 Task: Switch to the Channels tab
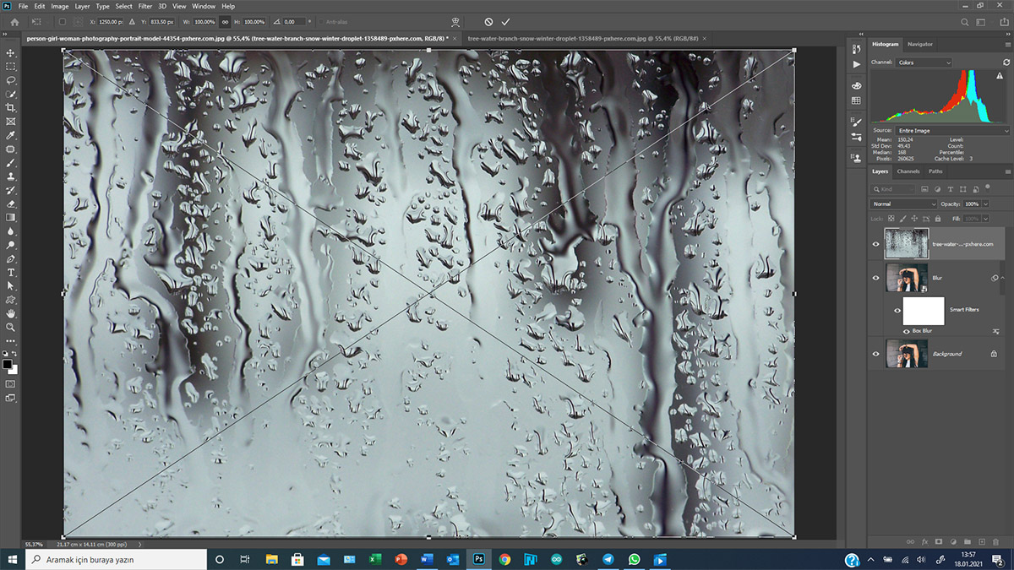point(908,171)
